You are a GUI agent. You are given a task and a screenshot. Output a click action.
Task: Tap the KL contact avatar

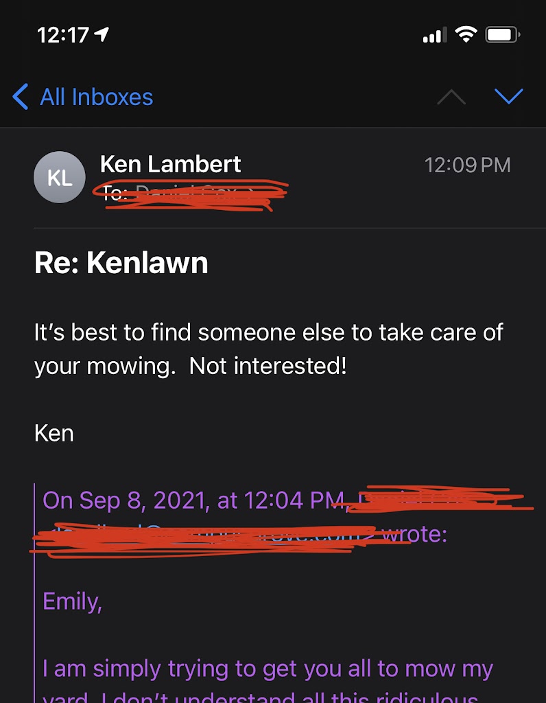pyautogui.click(x=59, y=177)
